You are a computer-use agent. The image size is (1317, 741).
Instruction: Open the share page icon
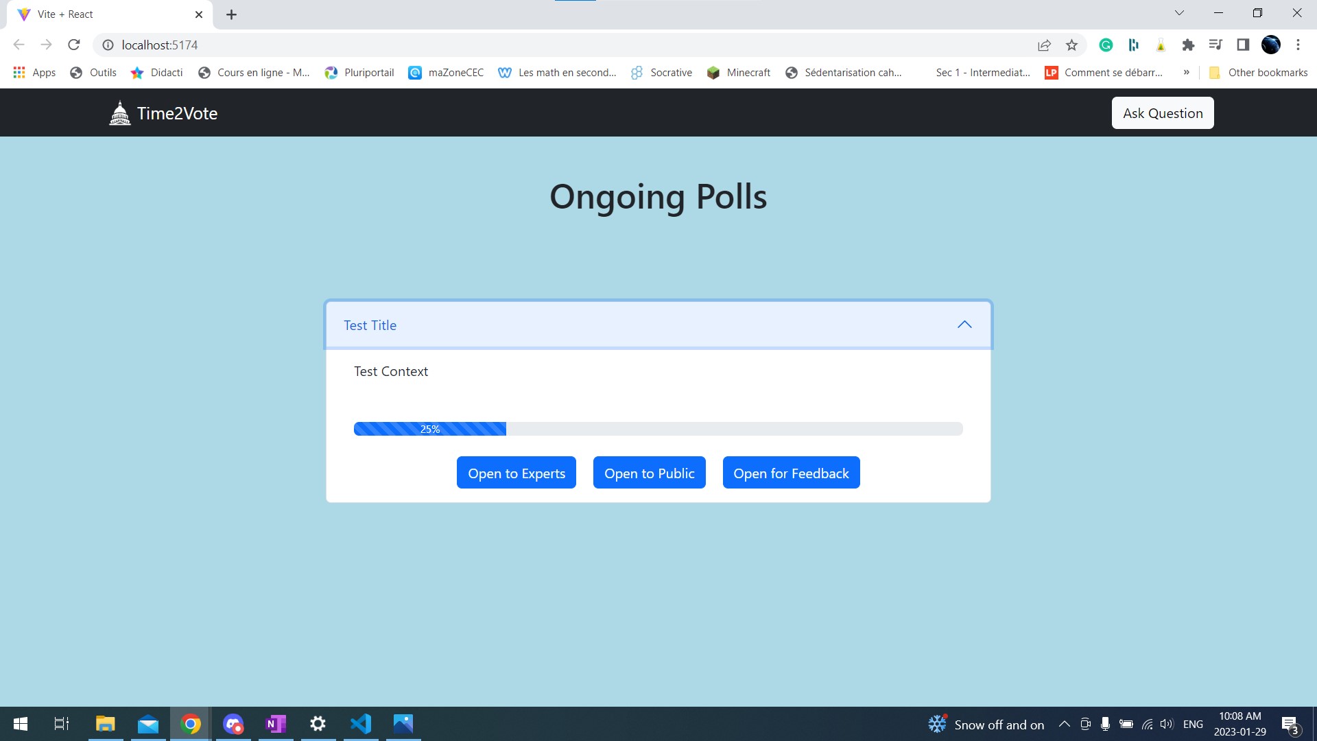pos(1044,45)
